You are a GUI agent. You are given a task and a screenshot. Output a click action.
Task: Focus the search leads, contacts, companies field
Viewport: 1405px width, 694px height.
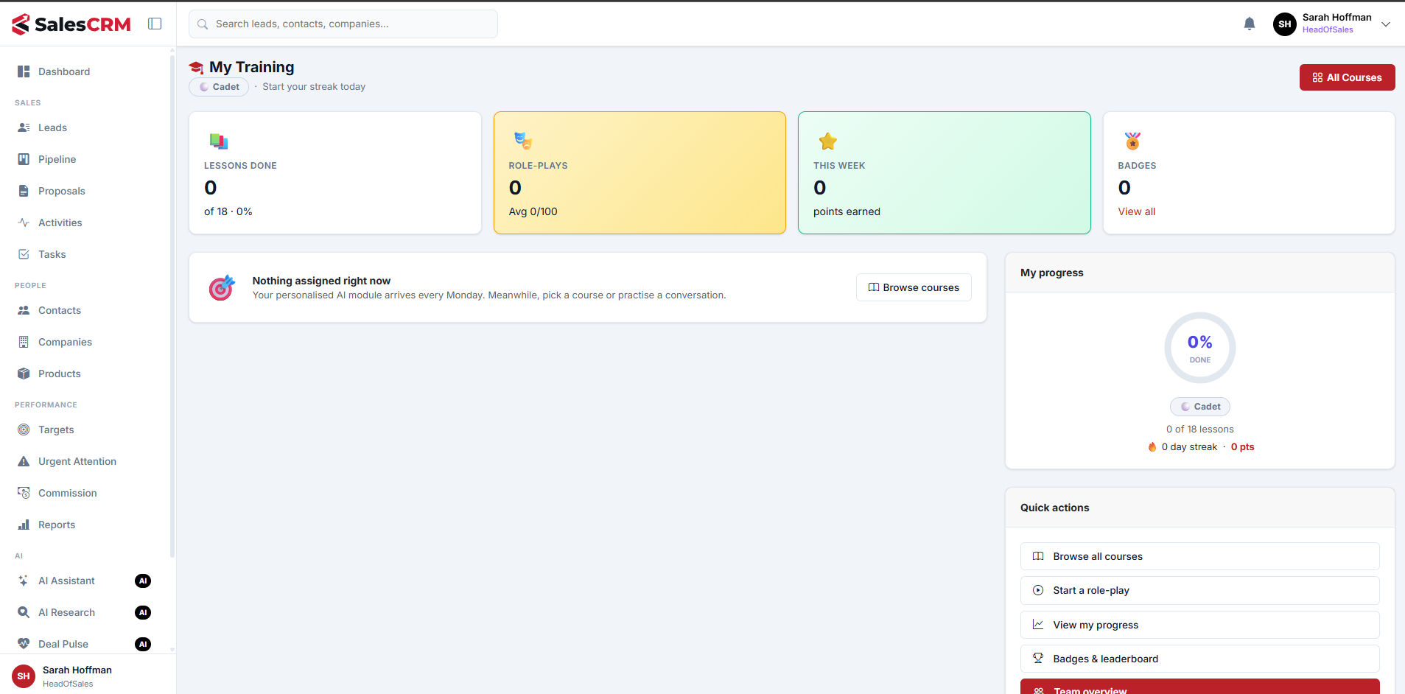(x=343, y=24)
